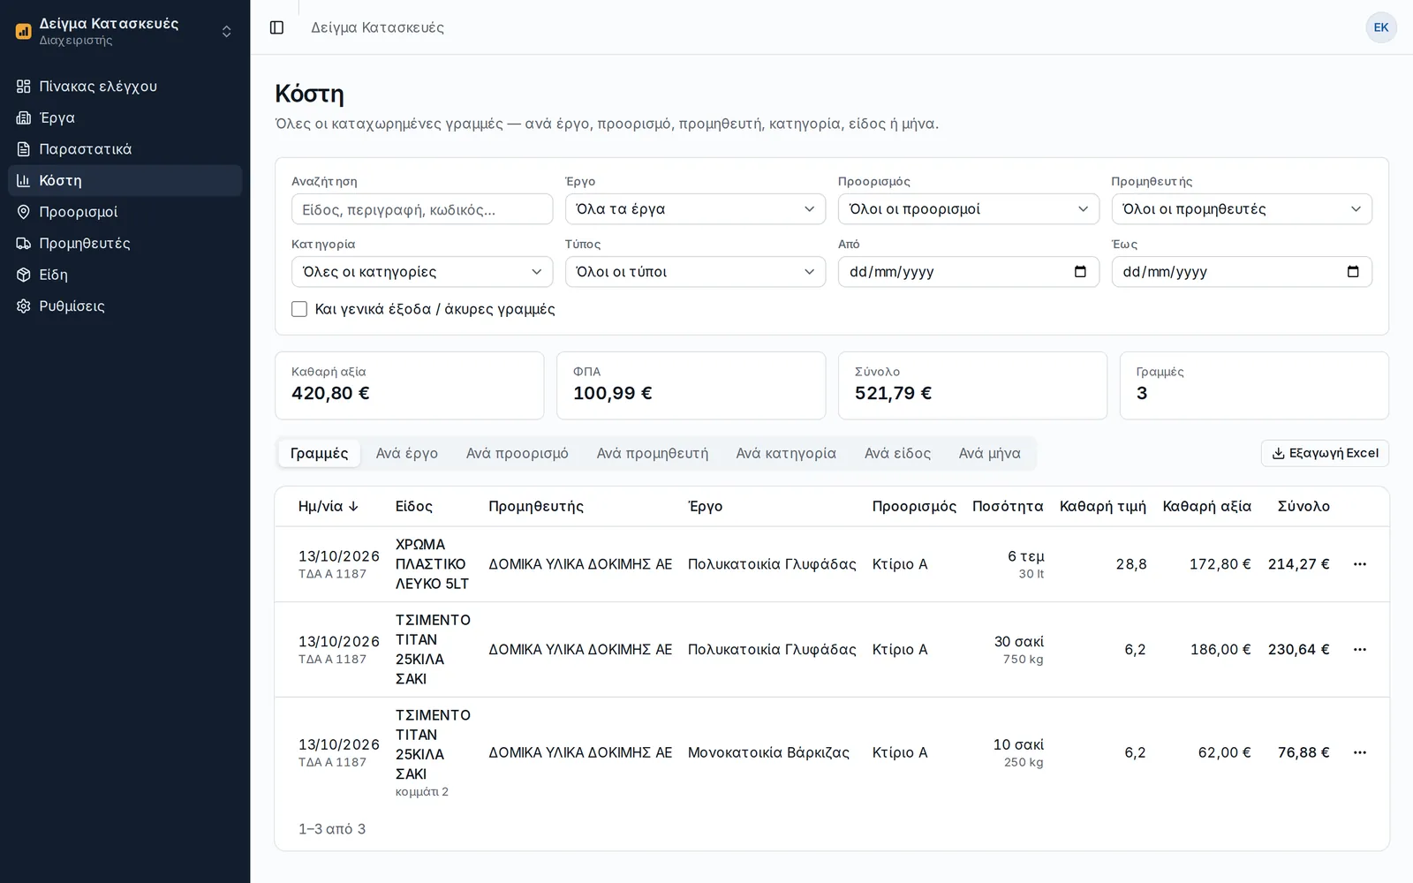The height and width of the screenshot is (883, 1413).
Task: Click the Αναζήτηση search field
Action: pyautogui.click(x=422, y=209)
